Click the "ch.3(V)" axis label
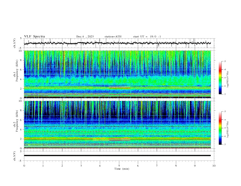The width and height of the screenshot is (241, 186). 15,156
